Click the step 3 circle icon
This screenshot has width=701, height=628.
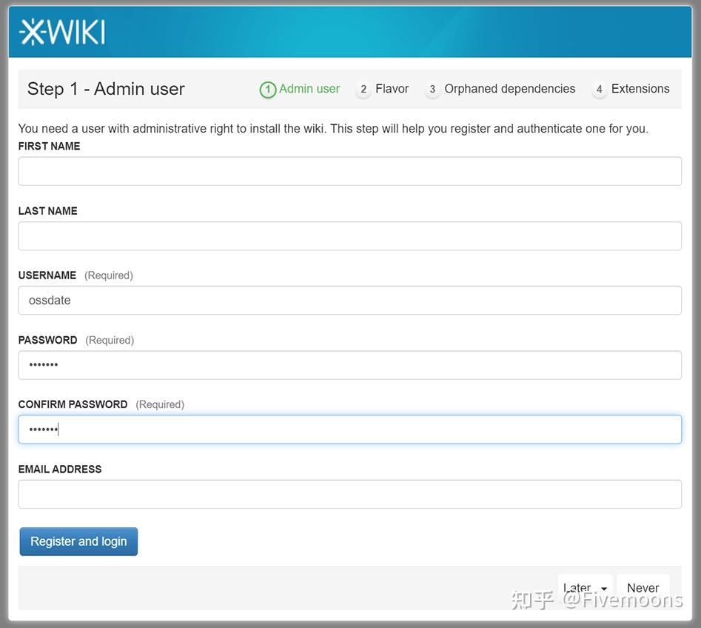click(x=433, y=89)
